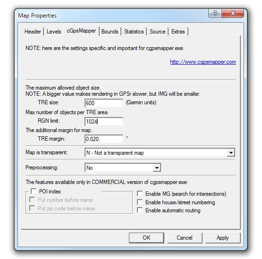This screenshot has height=259, width=262.
Task: Open the Source tab
Action: pos(157,32)
